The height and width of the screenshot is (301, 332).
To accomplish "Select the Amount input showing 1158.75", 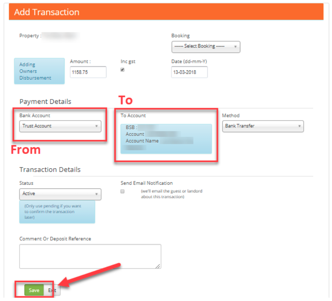I will click(x=88, y=72).
